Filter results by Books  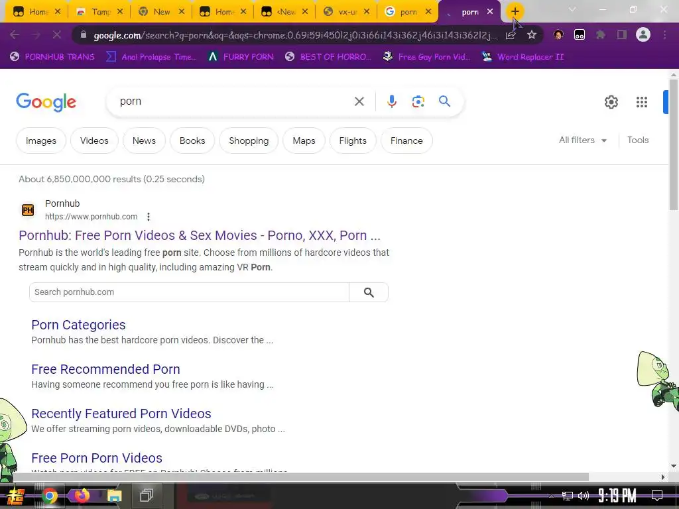192,141
